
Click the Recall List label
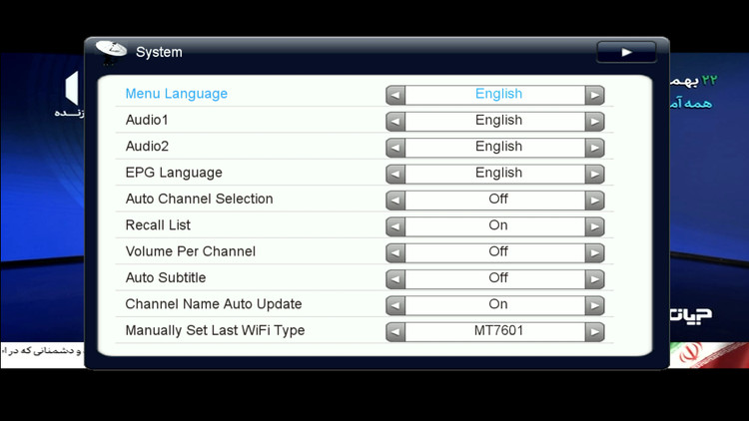pyautogui.click(x=158, y=225)
